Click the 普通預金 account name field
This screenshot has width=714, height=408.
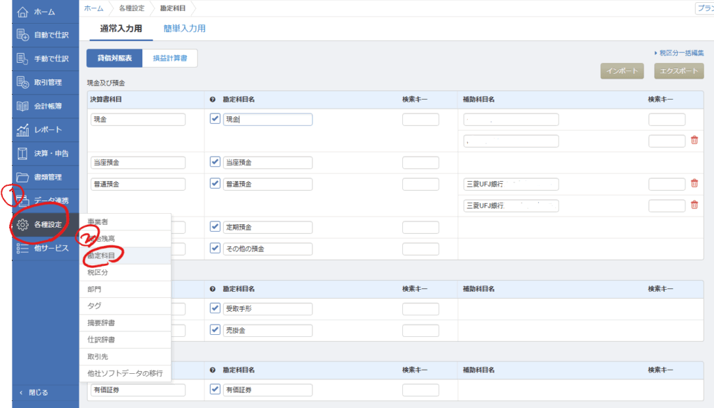click(268, 185)
